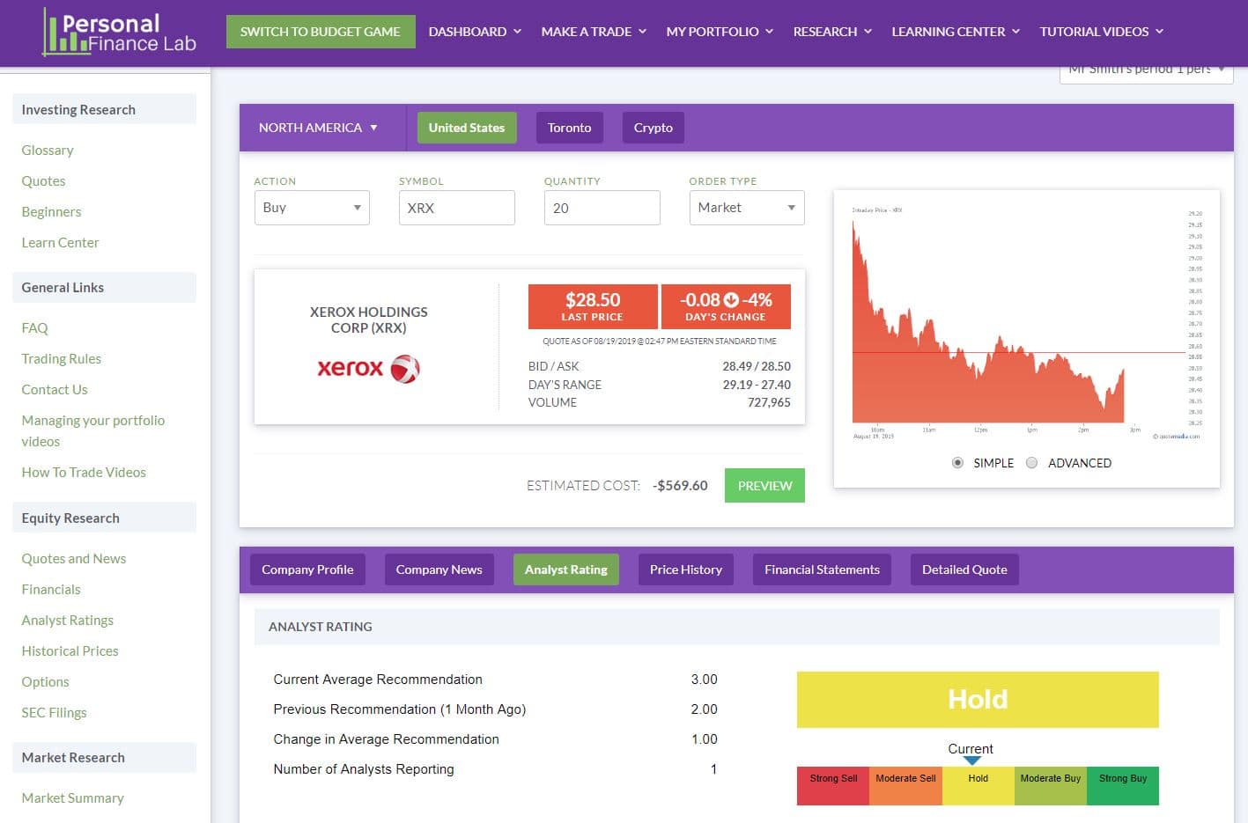
Task: Select the Toronto exchange
Action: (x=569, y=128)
